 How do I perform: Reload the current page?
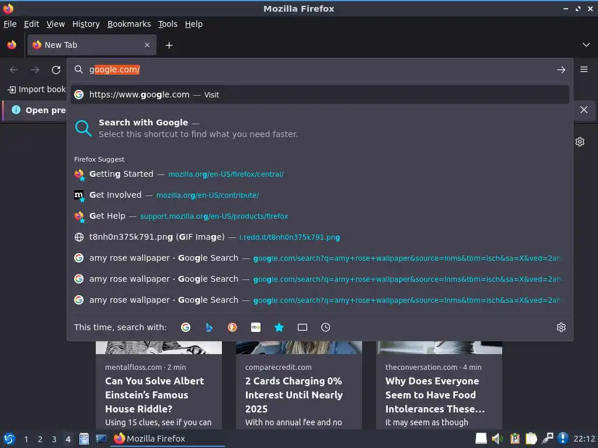pos(56,70)
